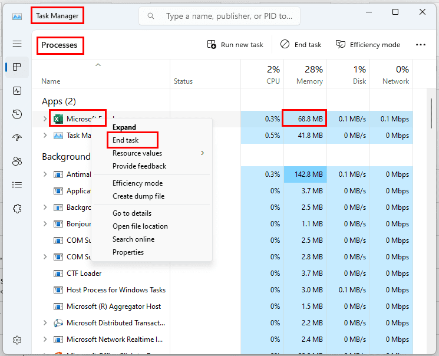Open App history page in sidebar
This screenshot has width=439, height=356.
(x=17, y=114)
